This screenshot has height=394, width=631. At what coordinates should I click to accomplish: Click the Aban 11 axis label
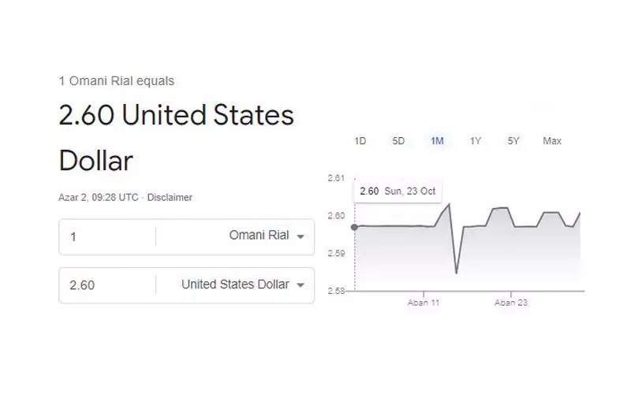click(423, 303)
